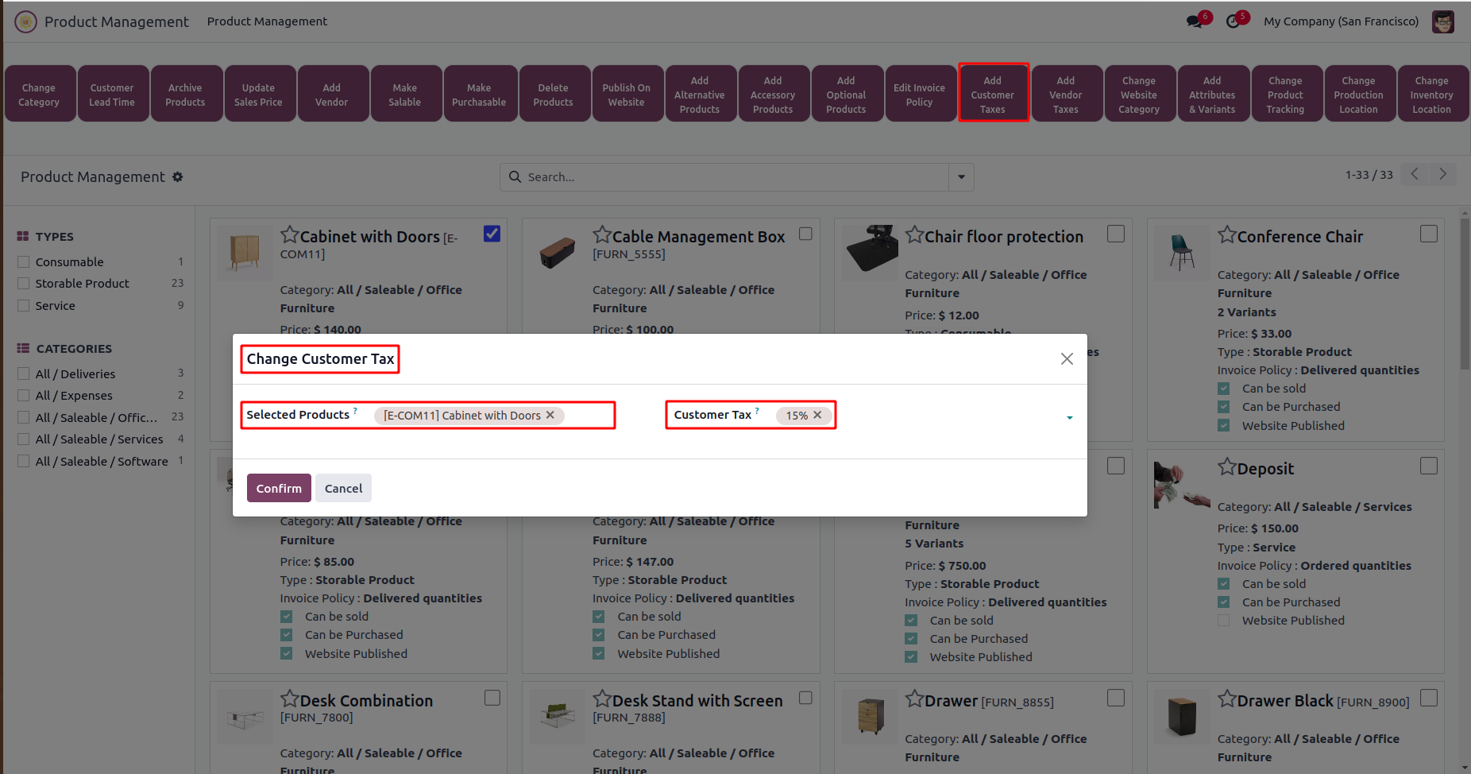
Task: Open the user avatar menu
Action: (1443, 21)
